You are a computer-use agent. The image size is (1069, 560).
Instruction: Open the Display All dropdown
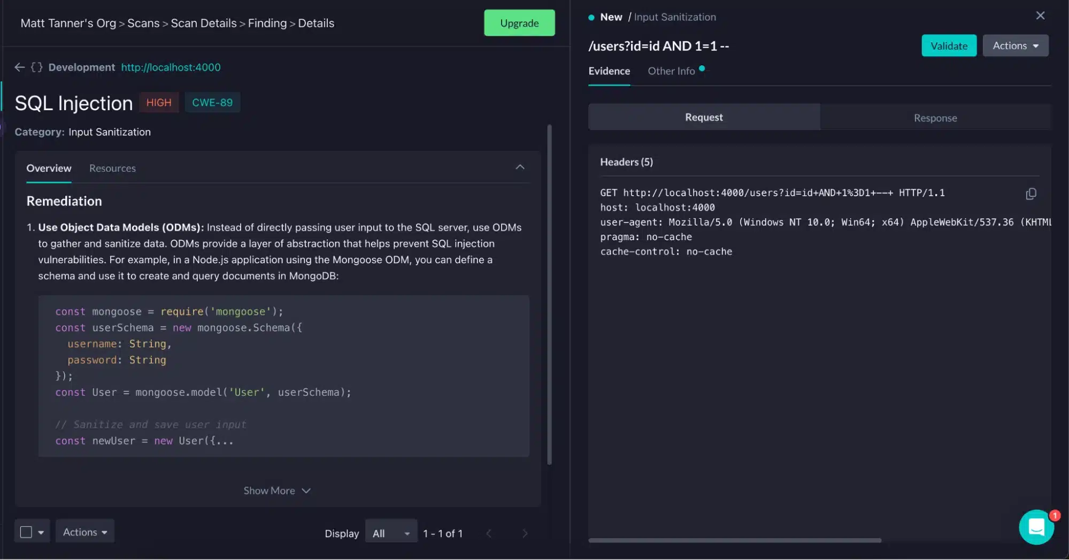(x=391, y=533)
